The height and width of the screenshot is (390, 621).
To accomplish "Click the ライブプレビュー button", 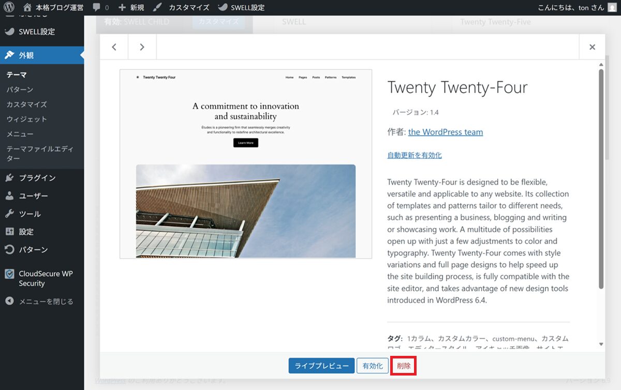I will pos(321,366).
